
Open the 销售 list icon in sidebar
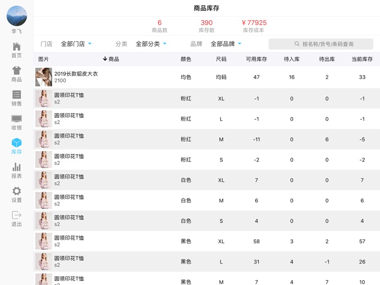click(17, 94)
